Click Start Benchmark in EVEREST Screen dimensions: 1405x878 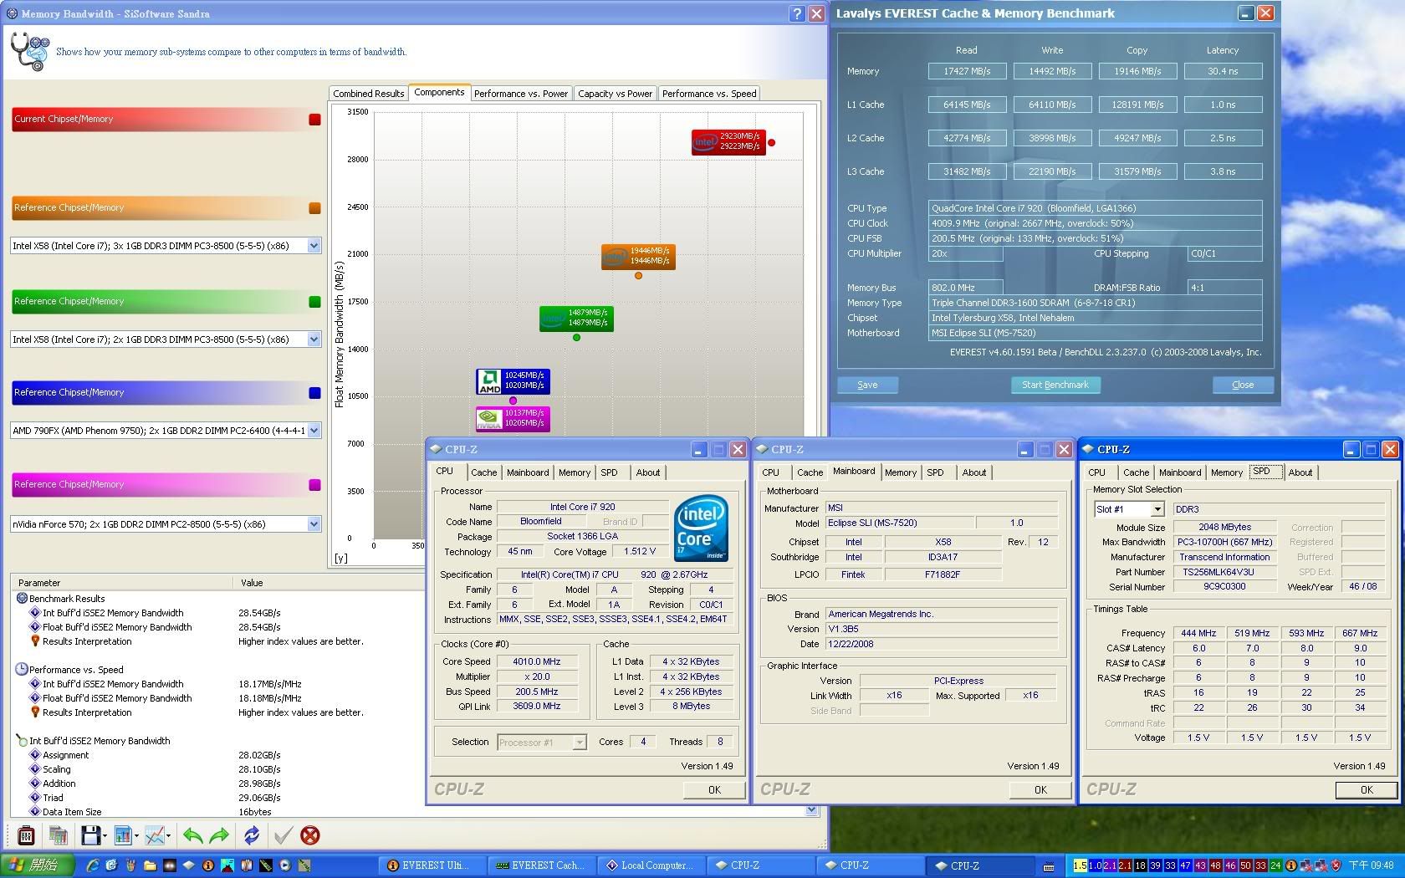coord(1055,385)
